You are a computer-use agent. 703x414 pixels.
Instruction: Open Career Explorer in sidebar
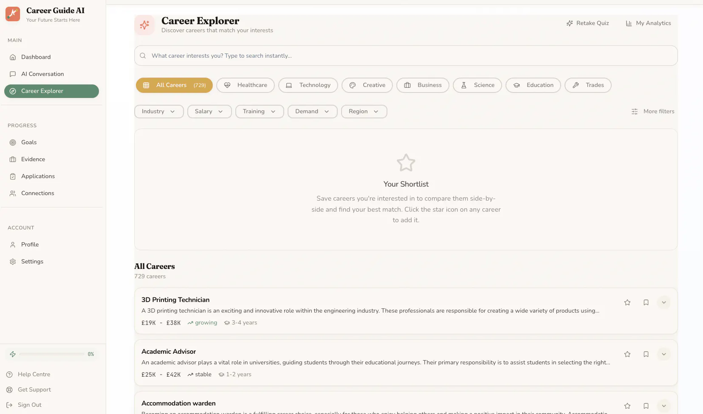[51, 91]
